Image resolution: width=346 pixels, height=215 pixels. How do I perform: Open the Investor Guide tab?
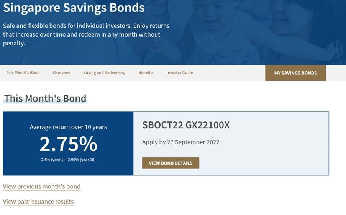(x=180, y=73)
